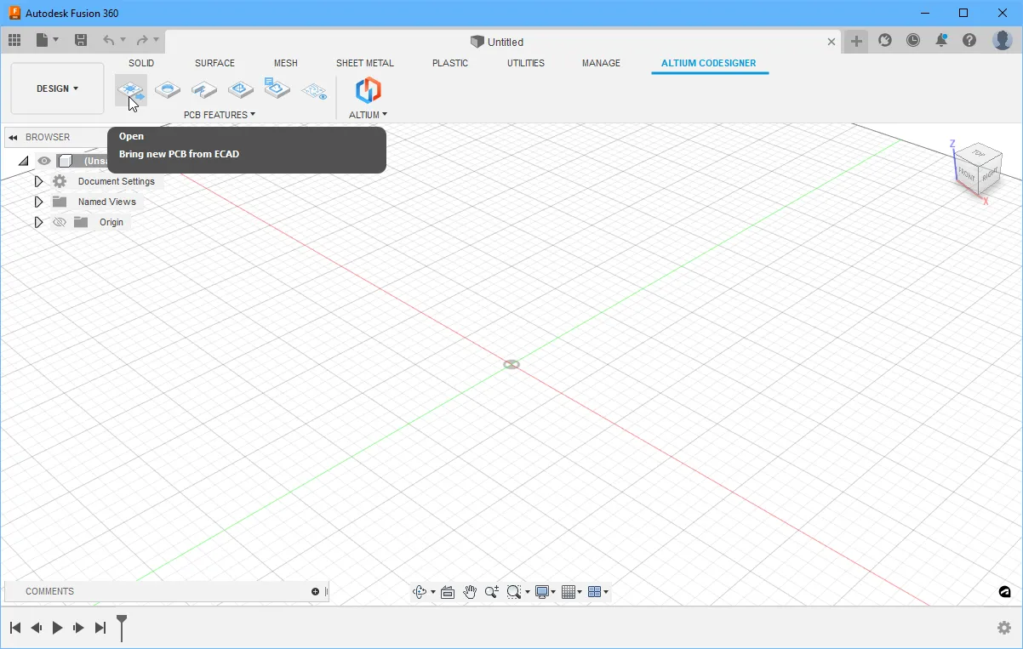Open the DESIGN workspace dropdown
The width and height of the screenshot is (1023, 649).
coord(57,88)
